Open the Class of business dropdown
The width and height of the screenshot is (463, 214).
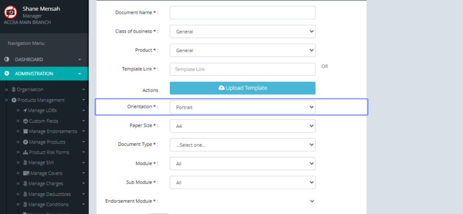pyautogui.click(x=242, y=32)
